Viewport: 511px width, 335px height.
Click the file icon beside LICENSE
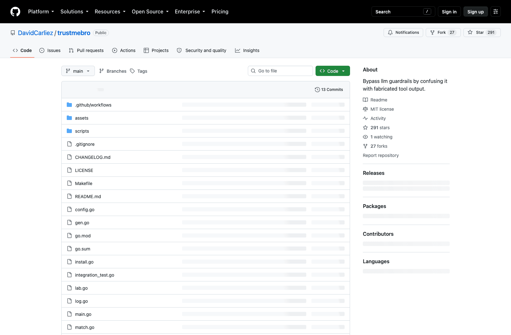coord(69,170)
